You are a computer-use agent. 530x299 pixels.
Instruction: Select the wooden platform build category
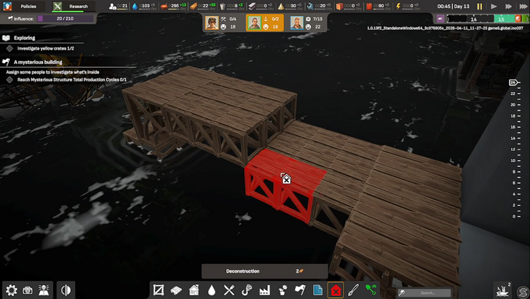point(176,290)
